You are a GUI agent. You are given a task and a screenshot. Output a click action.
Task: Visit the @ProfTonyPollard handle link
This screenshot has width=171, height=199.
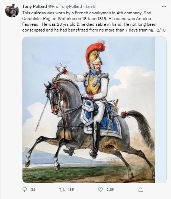point(65,6)
